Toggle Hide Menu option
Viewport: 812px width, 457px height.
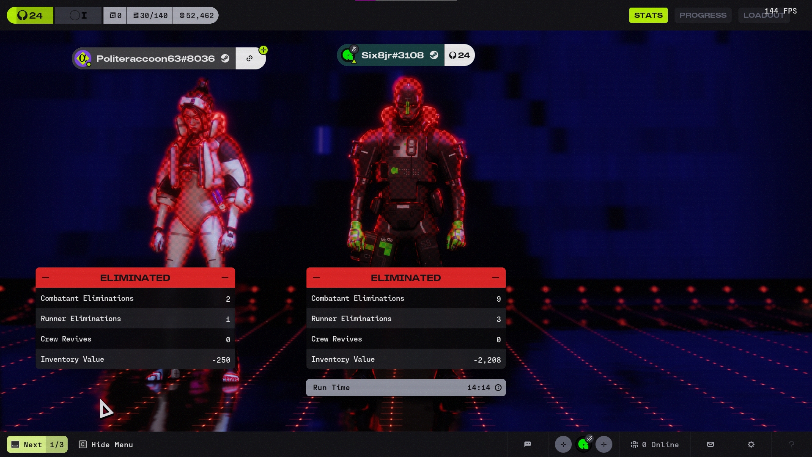click(106, 444)
